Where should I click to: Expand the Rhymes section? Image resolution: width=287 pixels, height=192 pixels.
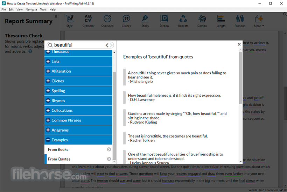(x=78, y=101)
